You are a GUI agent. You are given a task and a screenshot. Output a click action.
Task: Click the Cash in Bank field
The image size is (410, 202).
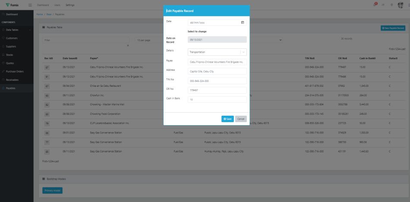[x=217, y=99]
